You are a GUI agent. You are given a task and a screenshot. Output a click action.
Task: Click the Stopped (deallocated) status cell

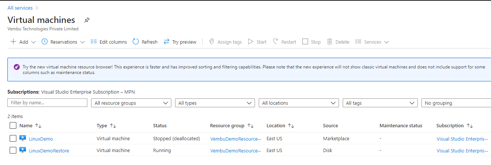pyautogui.click(x=177, y=139)
